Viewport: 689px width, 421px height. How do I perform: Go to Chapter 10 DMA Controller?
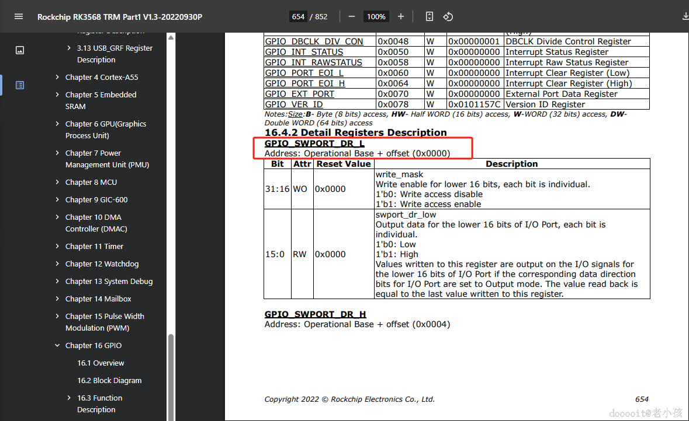click(x=96, y=223)
